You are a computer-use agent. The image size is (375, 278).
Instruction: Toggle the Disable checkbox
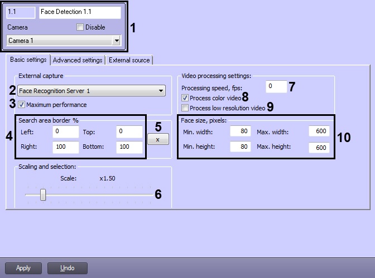pyautogui.click(x=80, y=27)
